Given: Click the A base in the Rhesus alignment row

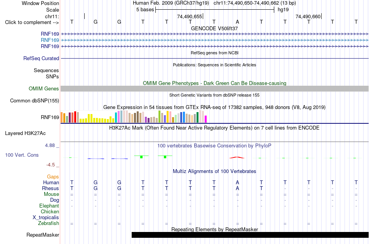Looking at the screenshot, I should 237,188.
